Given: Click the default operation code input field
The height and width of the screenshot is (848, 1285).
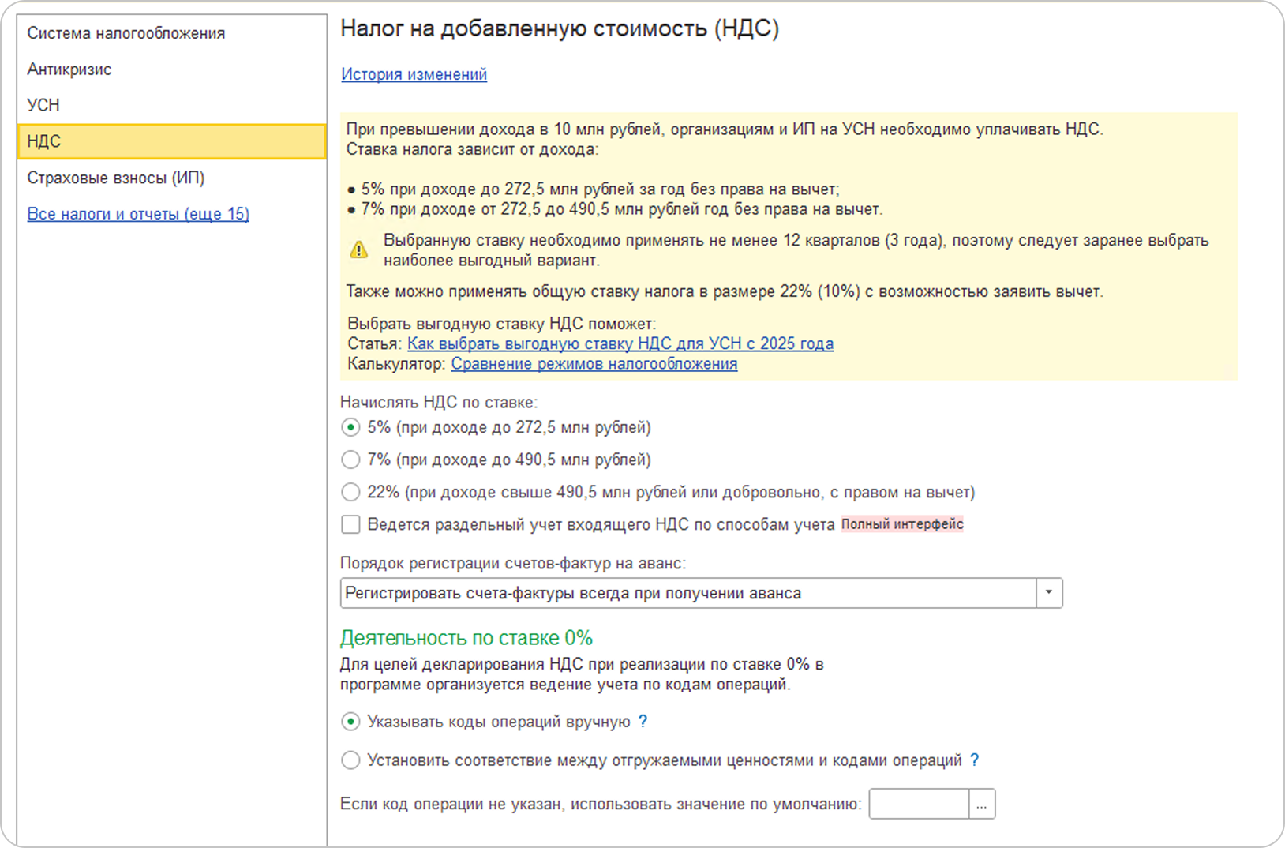Looking at the screenshot, I should [918, 805].
